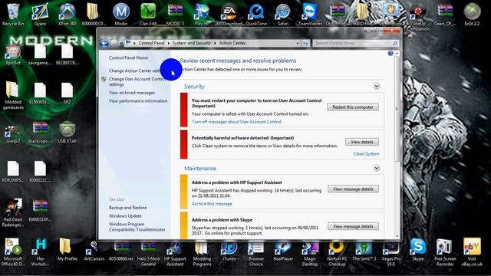Refresh the Control Panel address bar

coord(305,43)
